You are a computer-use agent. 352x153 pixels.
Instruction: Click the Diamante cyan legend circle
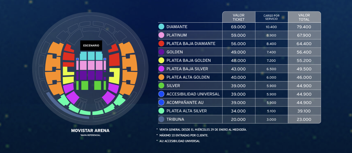pyautogui.click(x=161, y=27)
